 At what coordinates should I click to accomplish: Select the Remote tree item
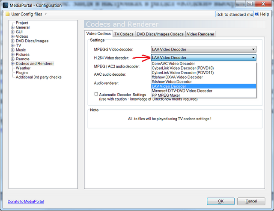tap(23, 59)
